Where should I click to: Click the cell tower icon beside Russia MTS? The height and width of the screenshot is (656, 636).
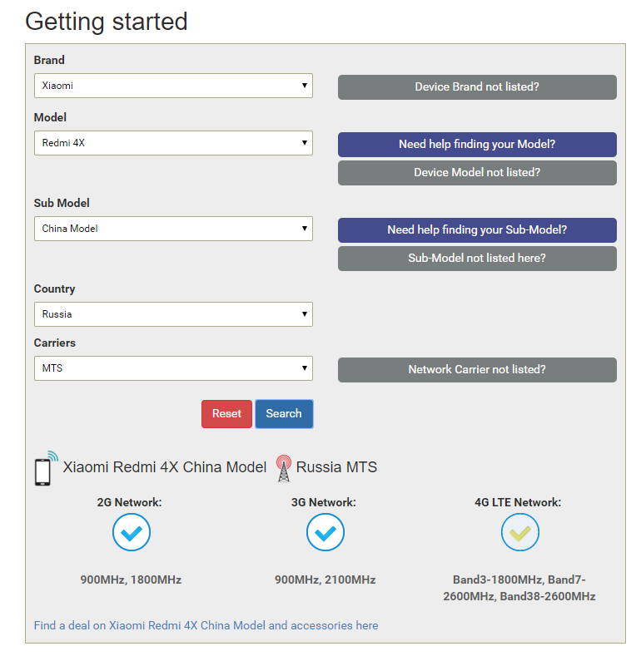click(x=284, y=468)
